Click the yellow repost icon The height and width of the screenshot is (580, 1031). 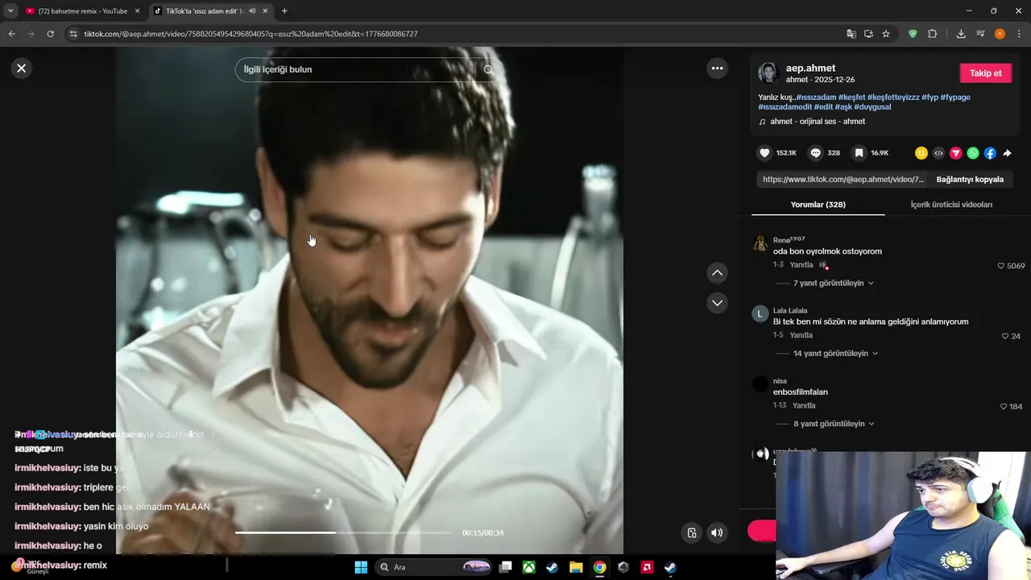pyautogui.click(x=921, y=153)
